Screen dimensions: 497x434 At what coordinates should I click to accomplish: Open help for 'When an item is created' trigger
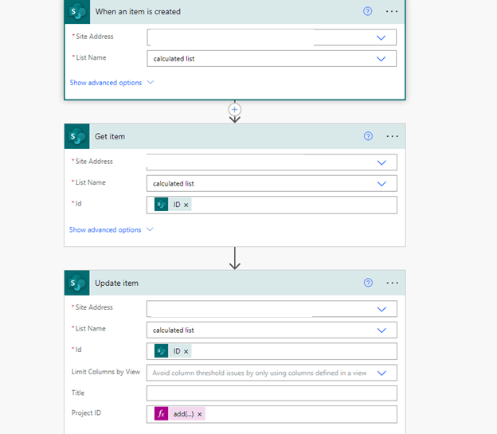367,11
